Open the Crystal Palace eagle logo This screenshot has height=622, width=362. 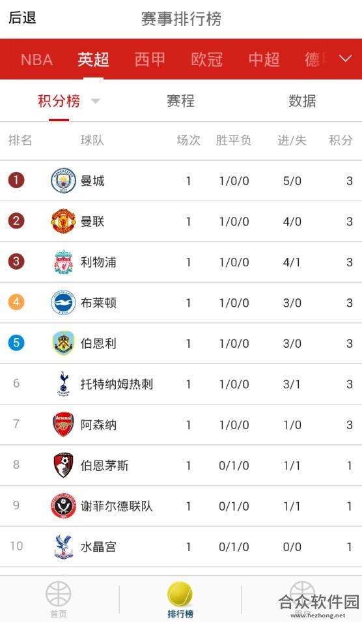pos(63,546)
